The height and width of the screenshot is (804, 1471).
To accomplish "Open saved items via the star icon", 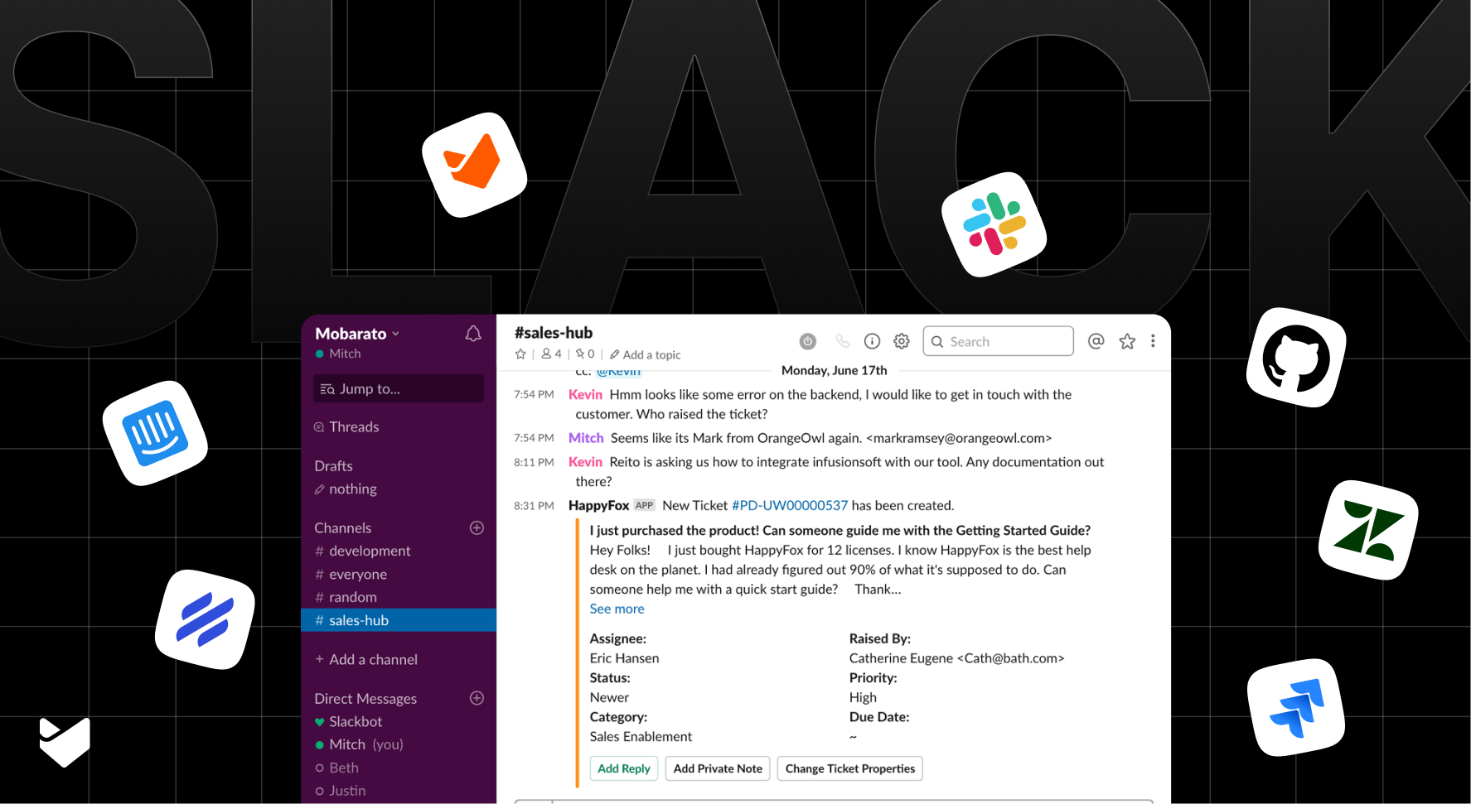I will pos(1126,340).
